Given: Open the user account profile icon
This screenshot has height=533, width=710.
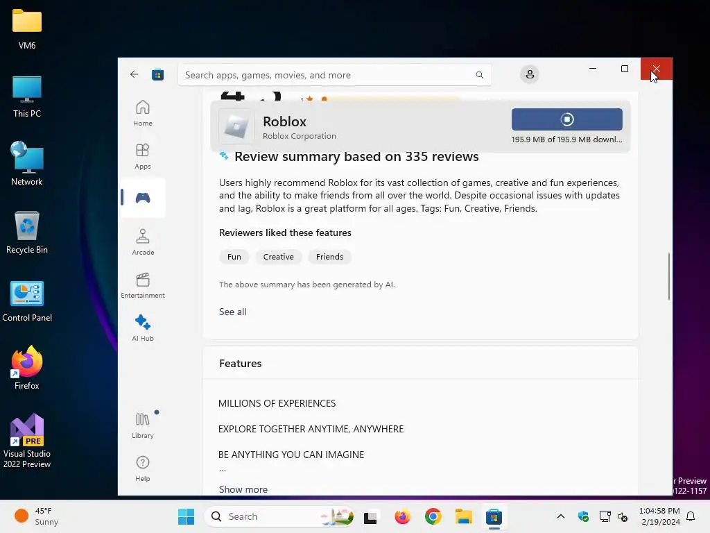Looking at the screenshot, I should pos(530,74).
